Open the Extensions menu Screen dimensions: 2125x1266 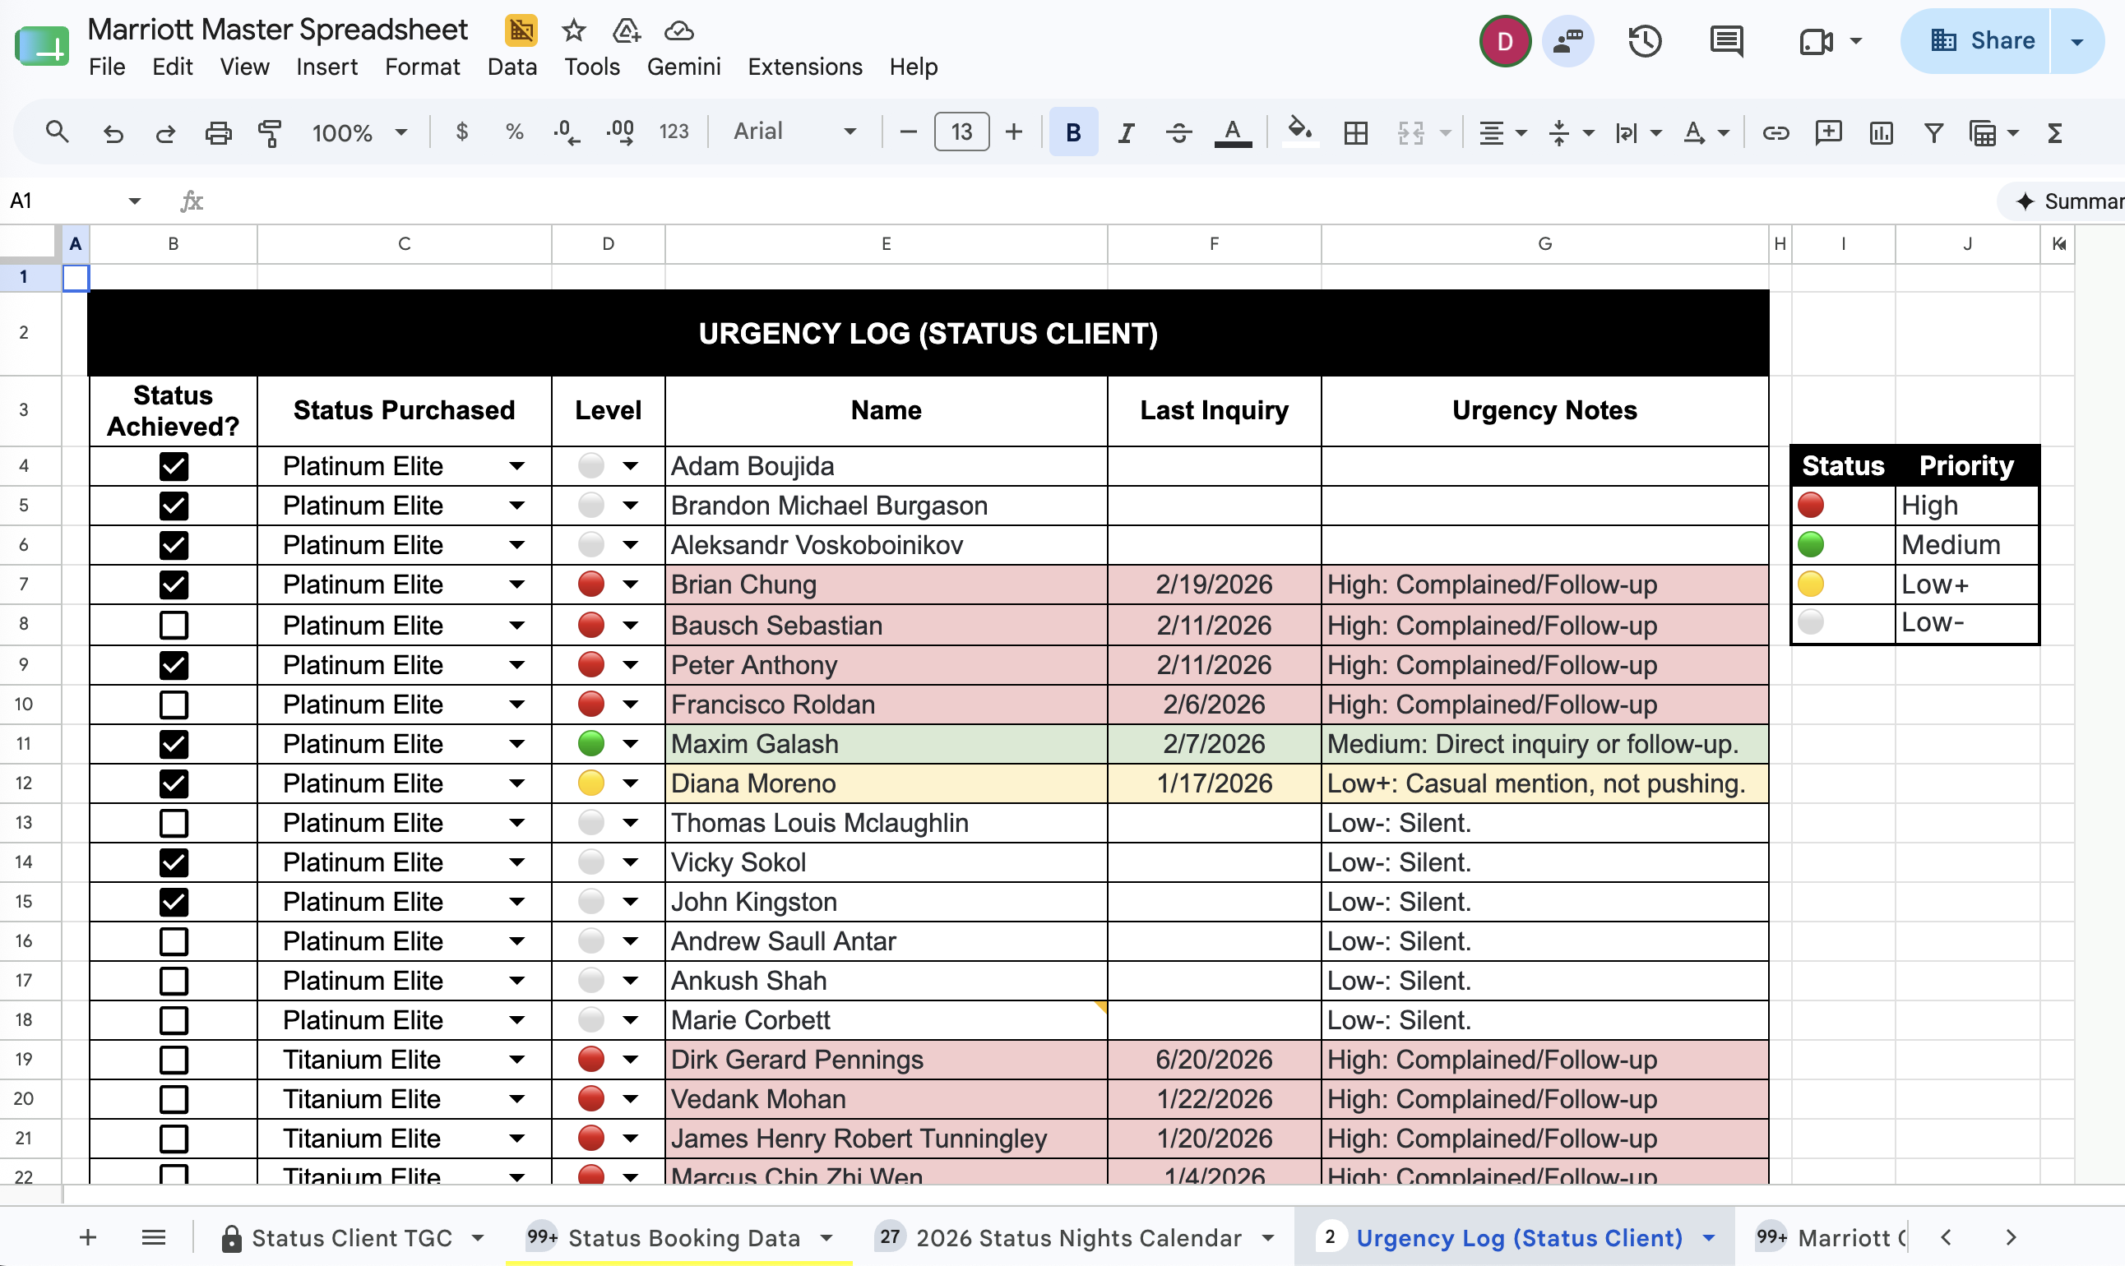[x=804, y=67]
